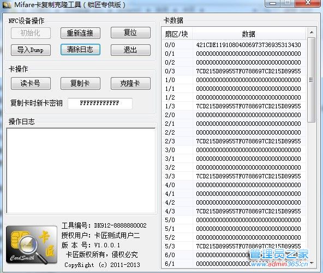Image resolution: width=323 pixels, height=273 pixels.
Task: Select row 3/2 in card data
Action: click(x=234, y=167)
